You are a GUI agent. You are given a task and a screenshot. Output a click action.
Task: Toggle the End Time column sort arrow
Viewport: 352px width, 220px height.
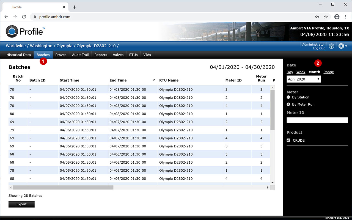pyautogui.click(x=154, y=80)
